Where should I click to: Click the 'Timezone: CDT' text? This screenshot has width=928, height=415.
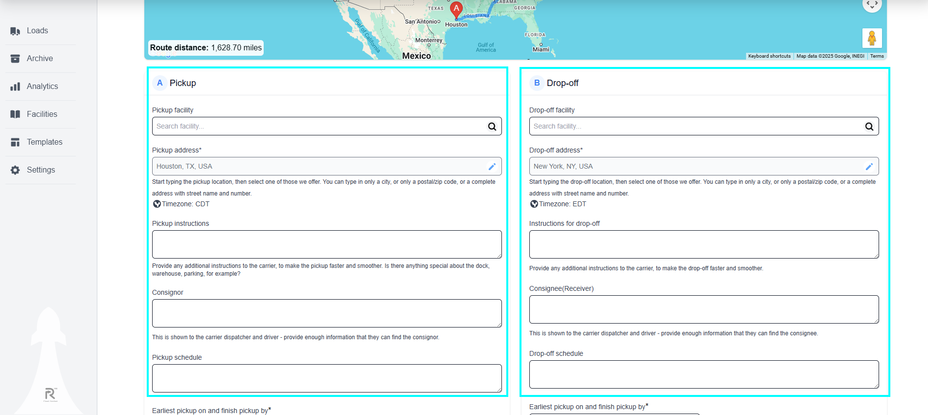tap(185, 204)
